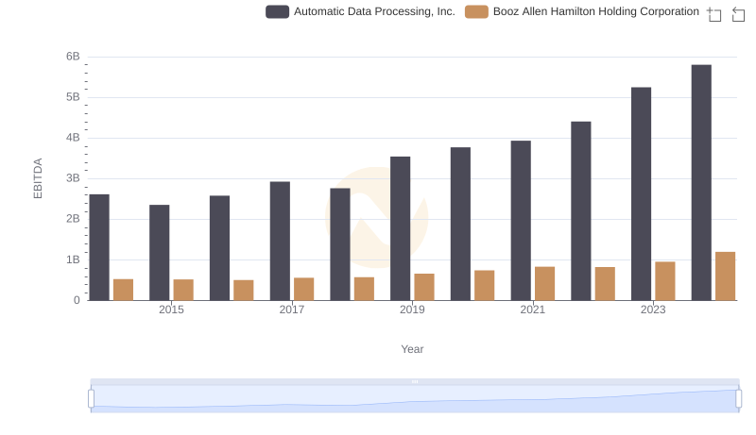Click the Year axis title
Screen dimensions: 756x435
click(412, 349)
